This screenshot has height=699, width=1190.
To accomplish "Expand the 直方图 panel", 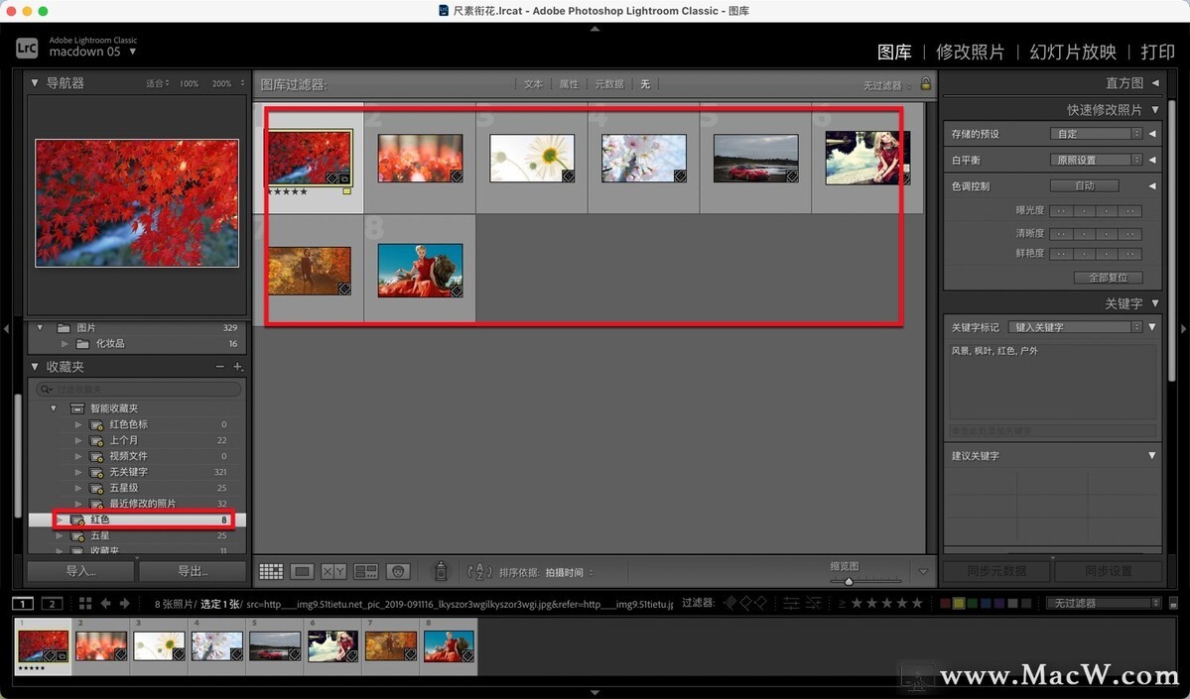I will (1155, 82).
